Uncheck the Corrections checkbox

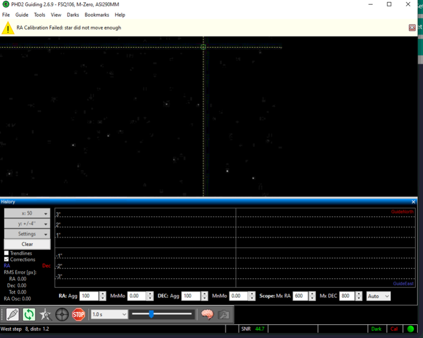point(6,259)
